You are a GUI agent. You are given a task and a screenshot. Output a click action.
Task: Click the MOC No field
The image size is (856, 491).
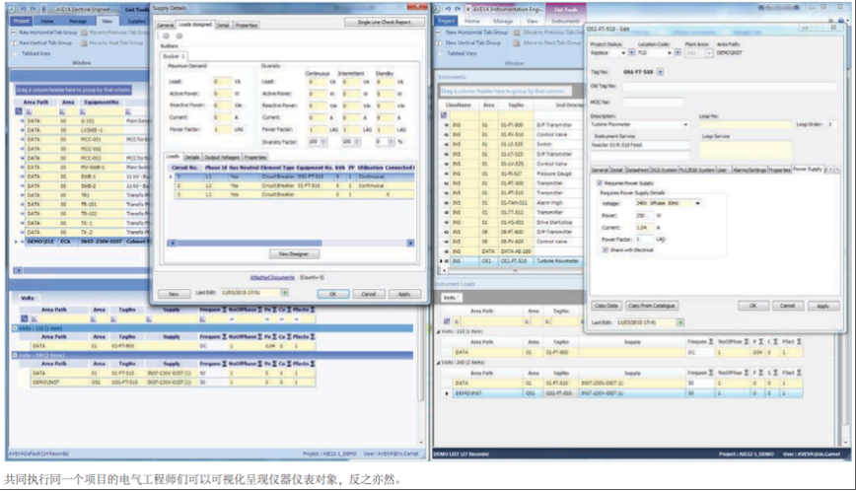tap(653, 102)
